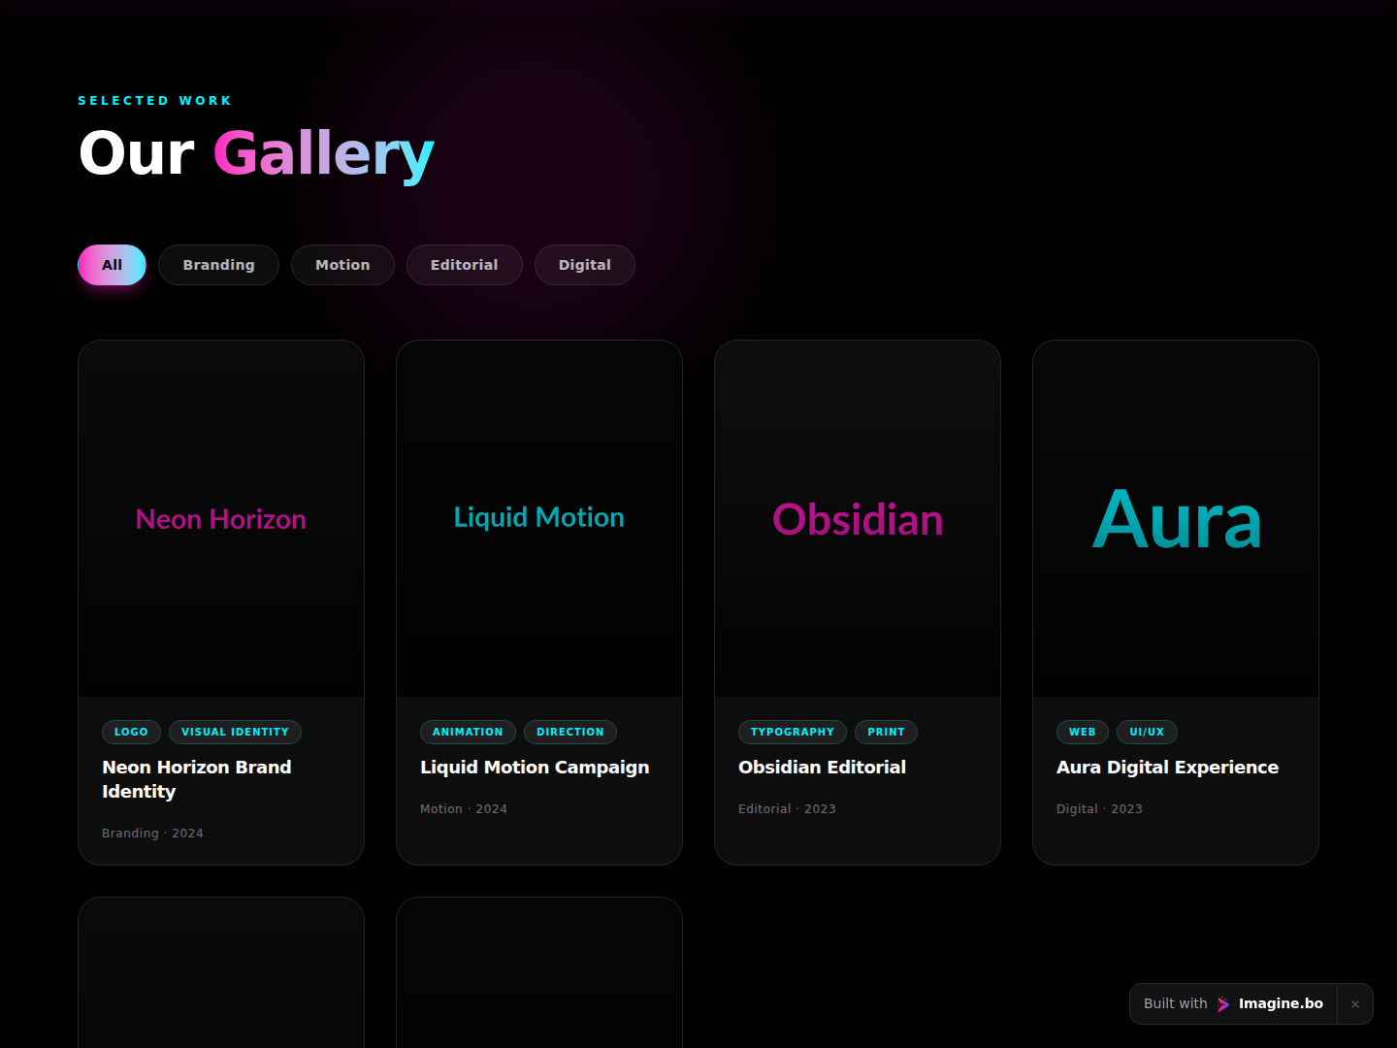Open Aura Digital Experience title

click(1167, 768)
